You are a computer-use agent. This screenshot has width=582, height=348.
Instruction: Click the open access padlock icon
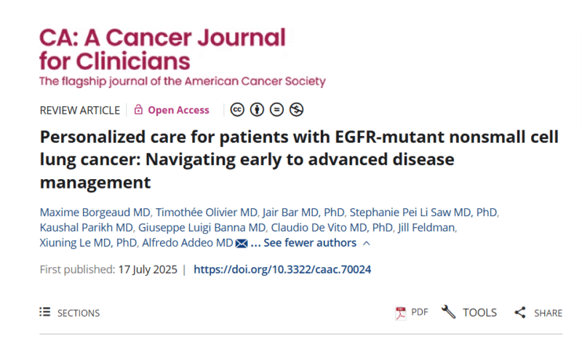click(138, 109)
